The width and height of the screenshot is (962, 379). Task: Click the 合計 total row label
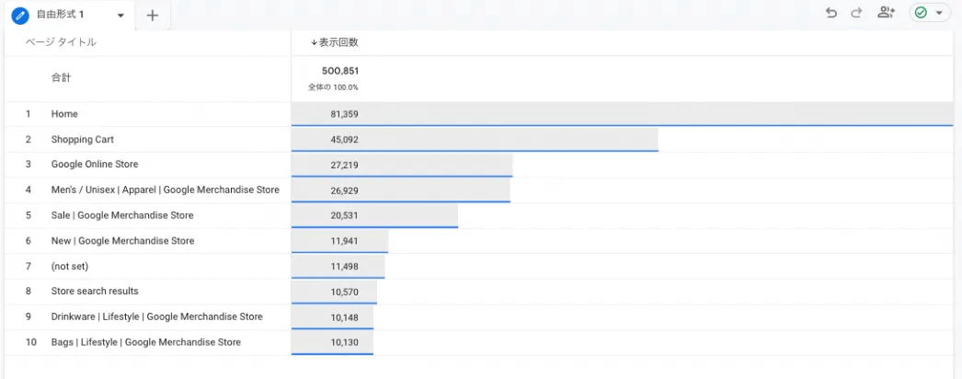point(61,78)
